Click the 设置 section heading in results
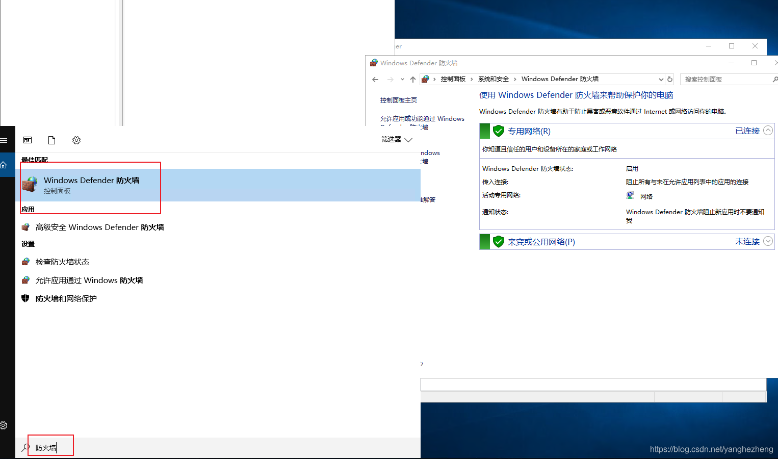Image resolution: width=778 pixels, height=459 pixels. click(28, 244)
